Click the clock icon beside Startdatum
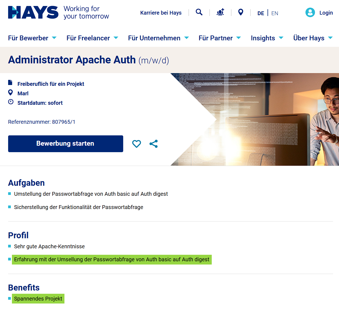This screenshot has width=339, height=310. pyautogui.click(x=11, y=102)
